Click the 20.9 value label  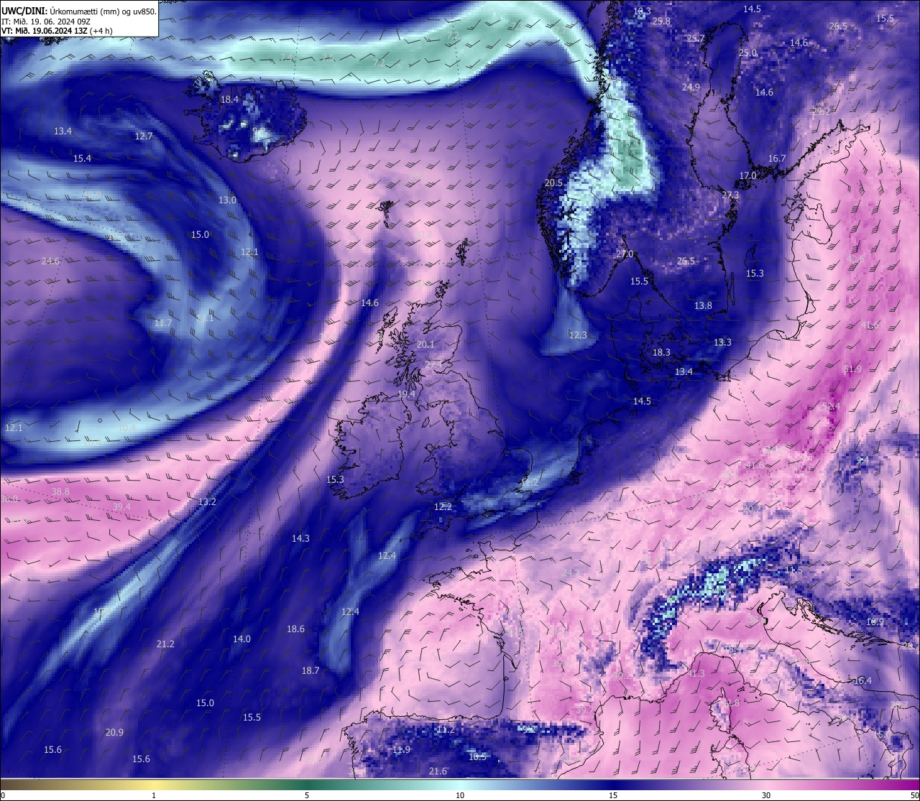click(x=114, y=732)
